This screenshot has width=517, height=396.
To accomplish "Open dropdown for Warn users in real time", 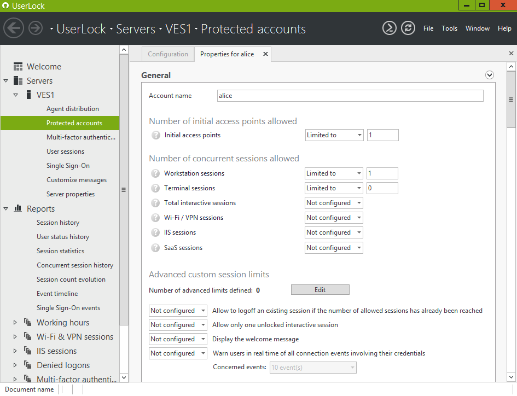I will 178,353.
